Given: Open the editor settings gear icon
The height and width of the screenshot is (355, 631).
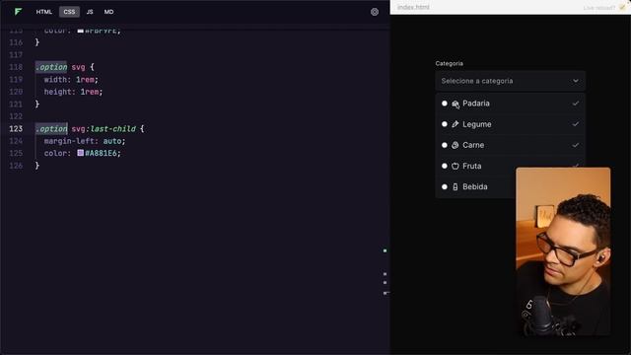Looking at the screenshot, I should point(375,12).
